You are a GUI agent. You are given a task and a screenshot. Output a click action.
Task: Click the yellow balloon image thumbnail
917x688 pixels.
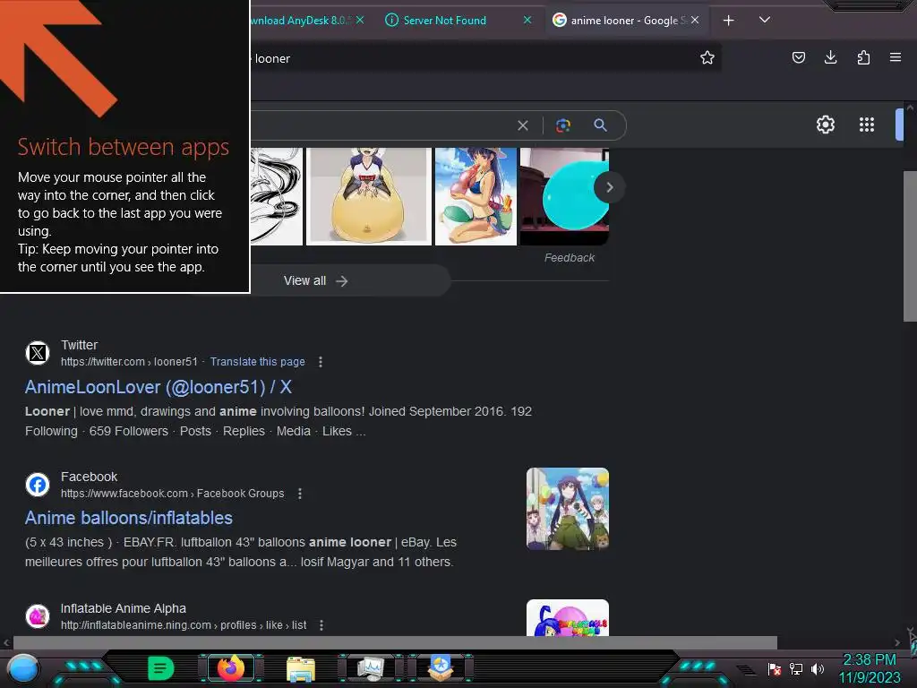[x=369, y=196]
